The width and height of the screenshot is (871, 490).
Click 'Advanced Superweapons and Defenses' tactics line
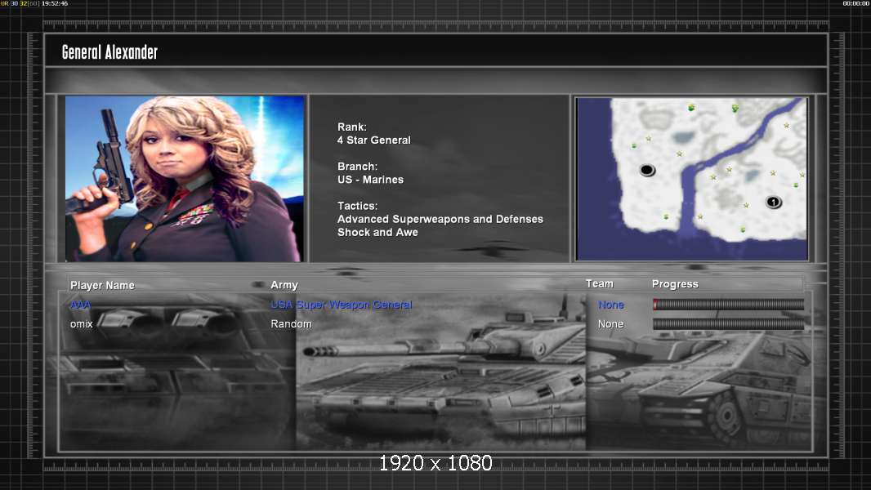tap(440, 219)
